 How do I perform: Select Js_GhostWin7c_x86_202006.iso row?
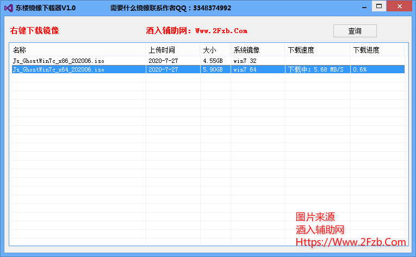click(58, 61)
